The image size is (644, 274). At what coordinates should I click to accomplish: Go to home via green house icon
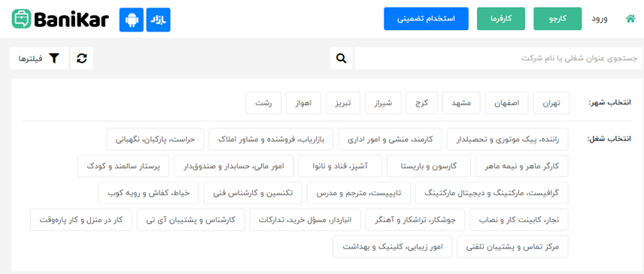point(630,19)
